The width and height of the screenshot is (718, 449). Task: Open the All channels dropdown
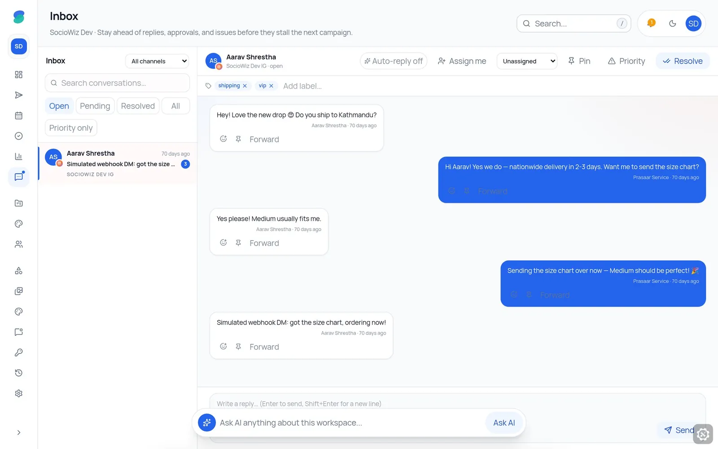coord(157,61)
